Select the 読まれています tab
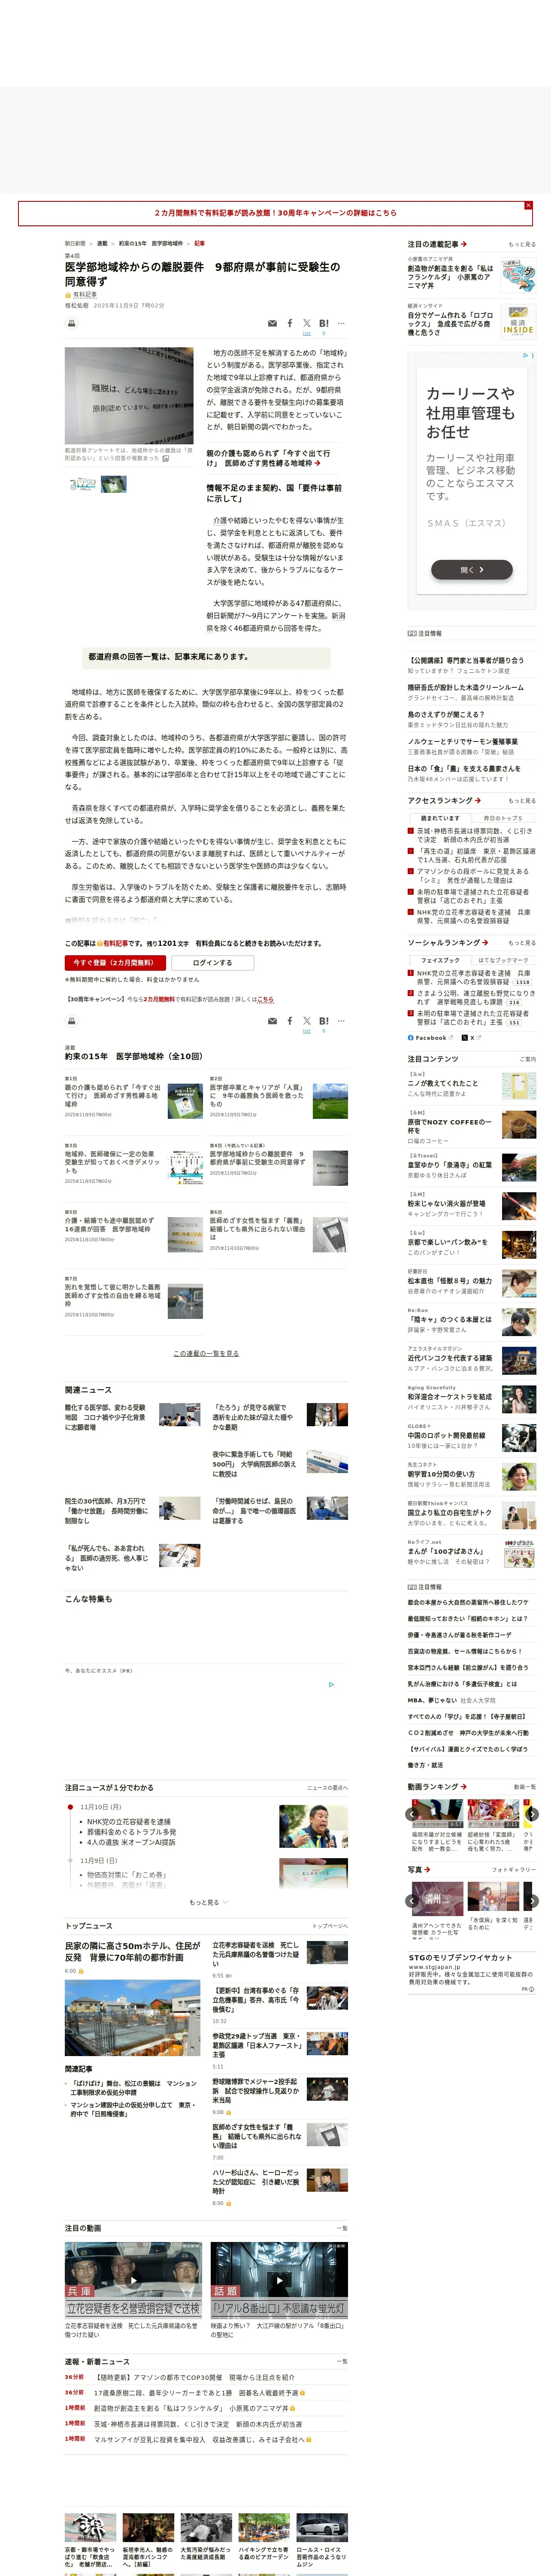This screenshot has height=2576, width=551. [440, 818]
